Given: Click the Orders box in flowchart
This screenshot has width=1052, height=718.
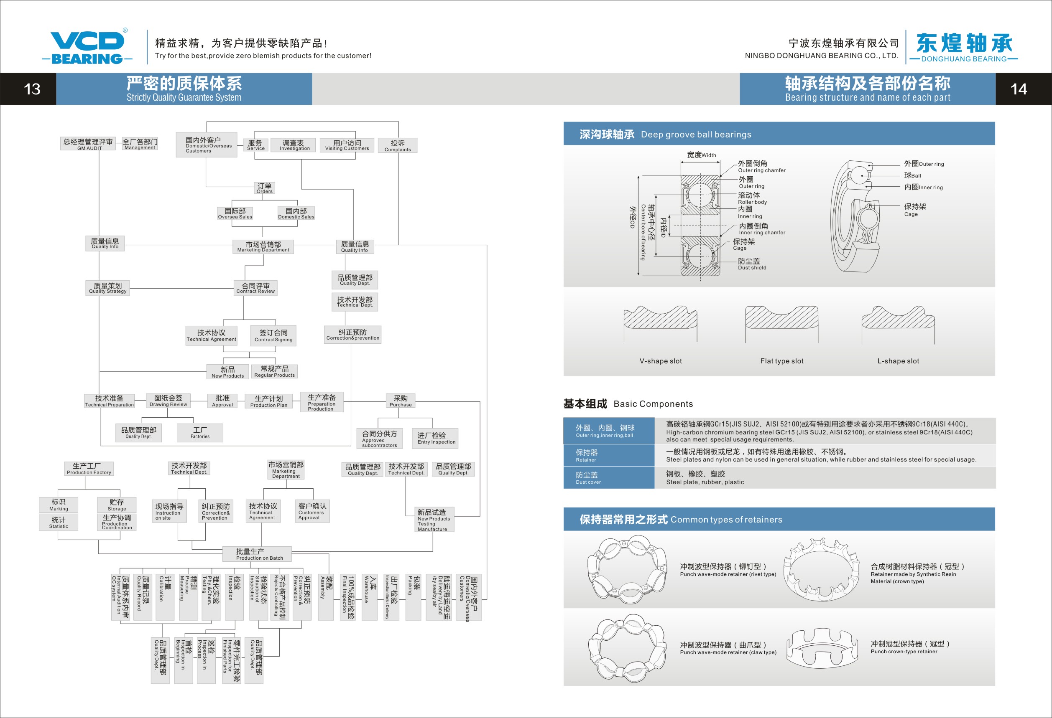Looking at the screenshot, I should click(264, 188).
